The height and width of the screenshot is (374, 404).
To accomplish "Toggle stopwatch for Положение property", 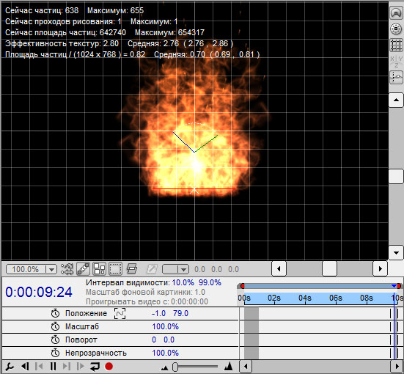I will (x=55, y=313).
